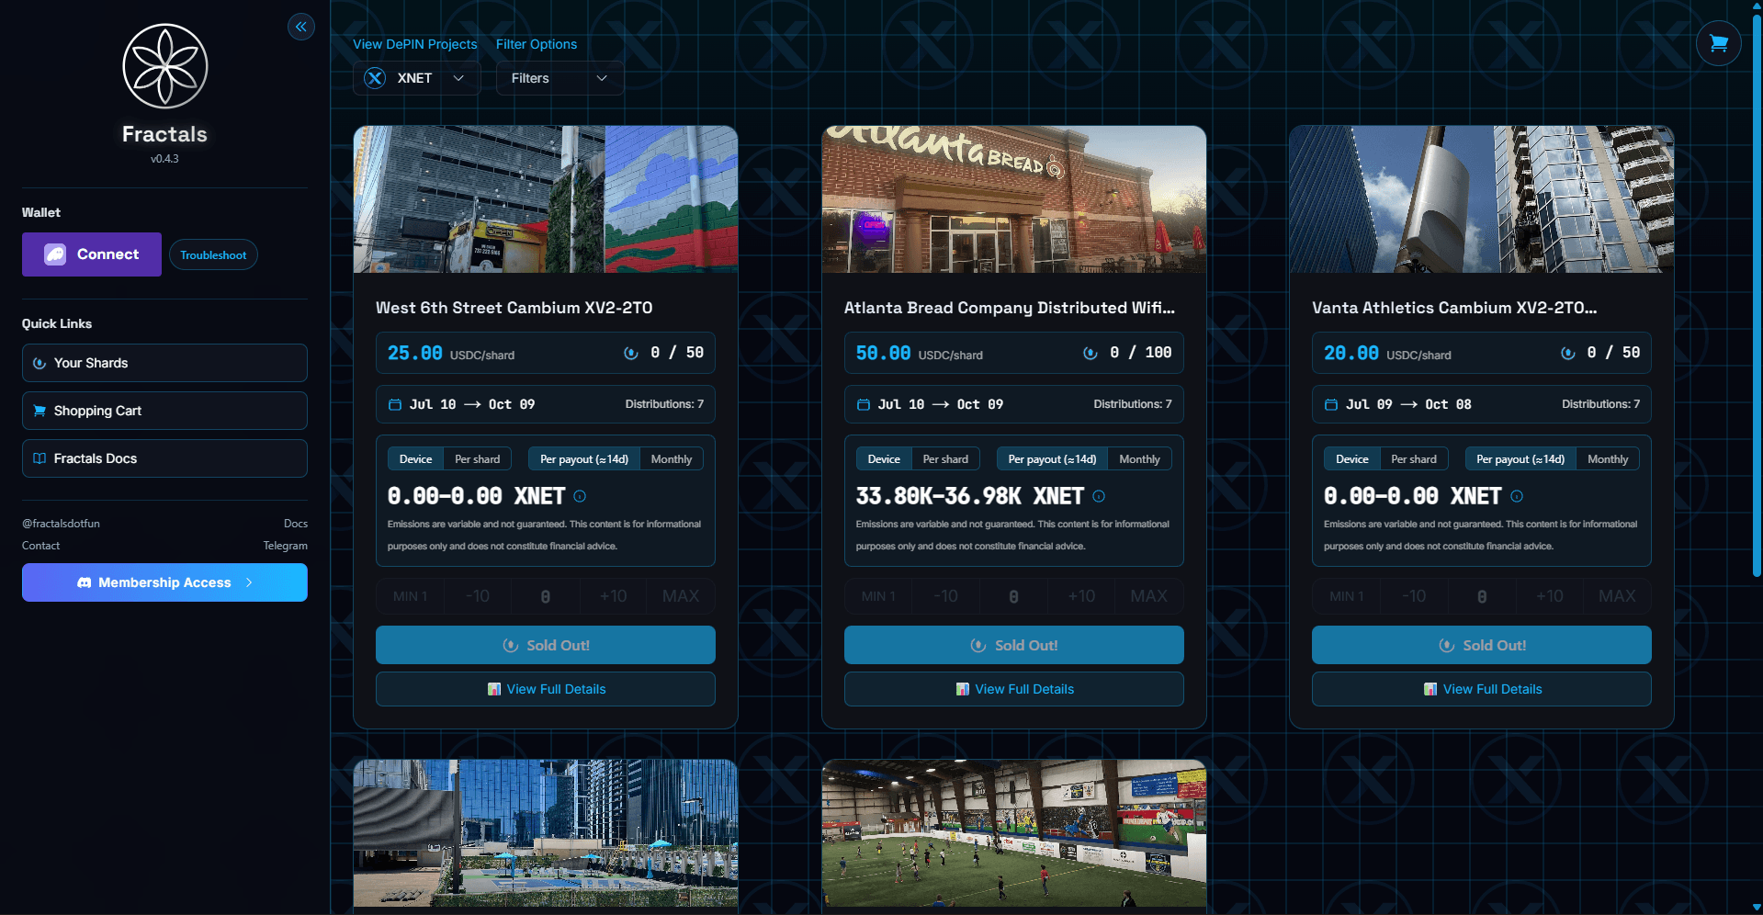Switch Atlanta Bread card to Per shard
This screenshot has height=915, width=1763.
(945, 458)
